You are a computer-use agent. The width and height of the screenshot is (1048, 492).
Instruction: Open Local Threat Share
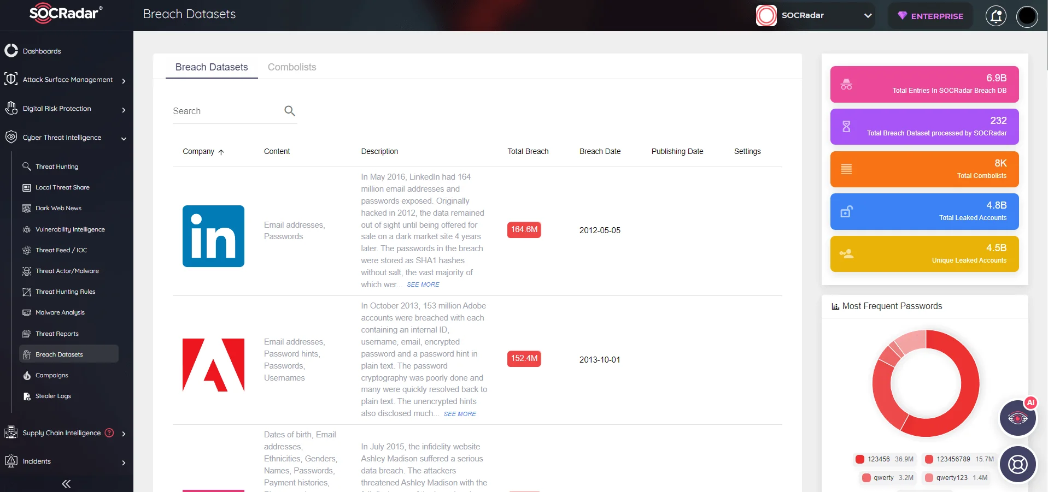point(62,187)
